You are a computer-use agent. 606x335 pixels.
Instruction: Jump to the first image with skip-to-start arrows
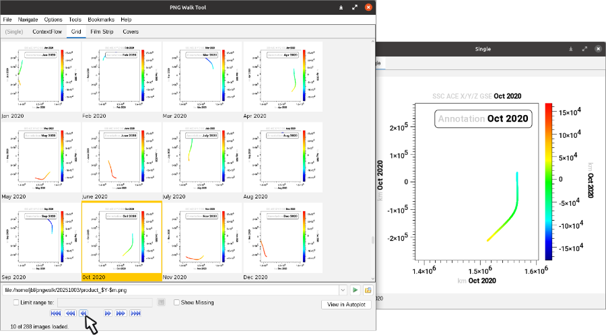click(x=56, y=313)
